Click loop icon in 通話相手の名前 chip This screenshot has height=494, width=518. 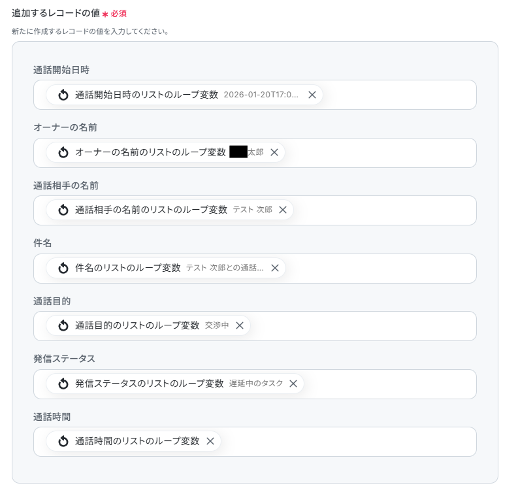(63, 210)
